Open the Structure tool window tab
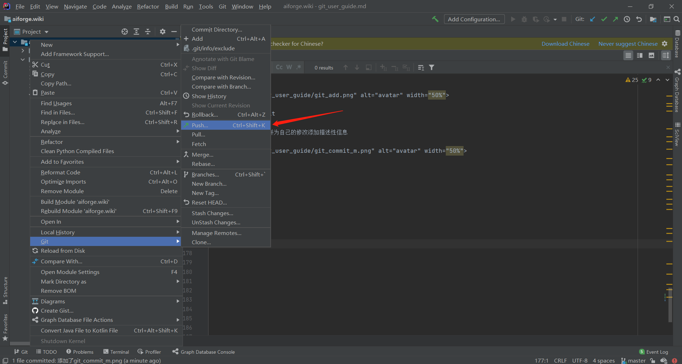682x364 pixels. coord(5,290)
